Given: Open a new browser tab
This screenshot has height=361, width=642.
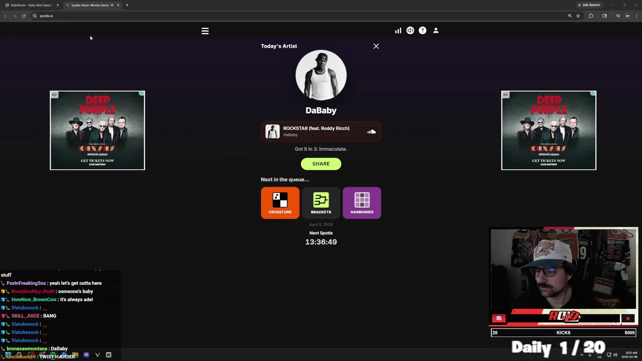Looking at the screenshot, I should tap(127, 5).
